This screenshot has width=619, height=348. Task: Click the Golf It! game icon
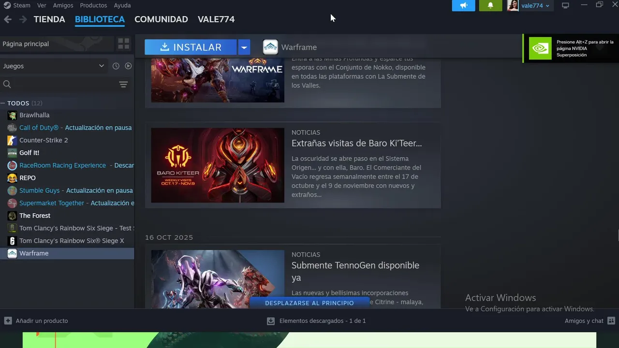(x=12, y=153)
